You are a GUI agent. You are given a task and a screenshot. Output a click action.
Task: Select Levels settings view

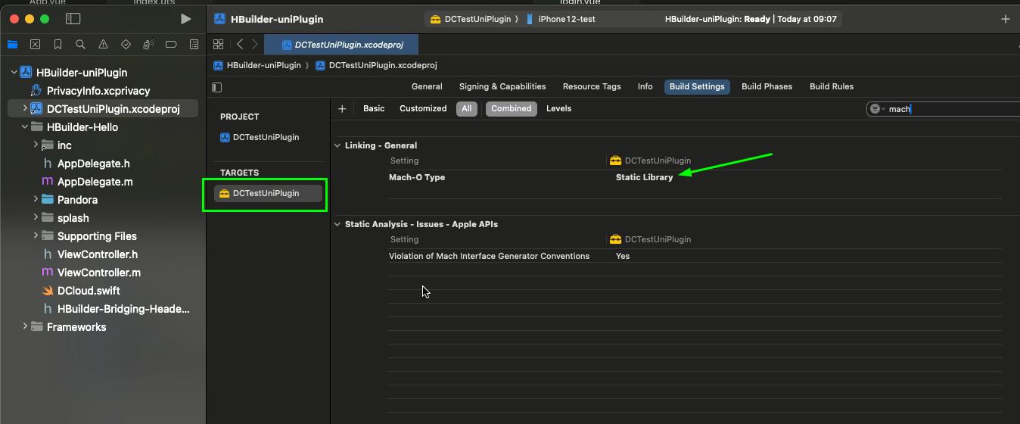pyautogui.click(x=558, y=109)
